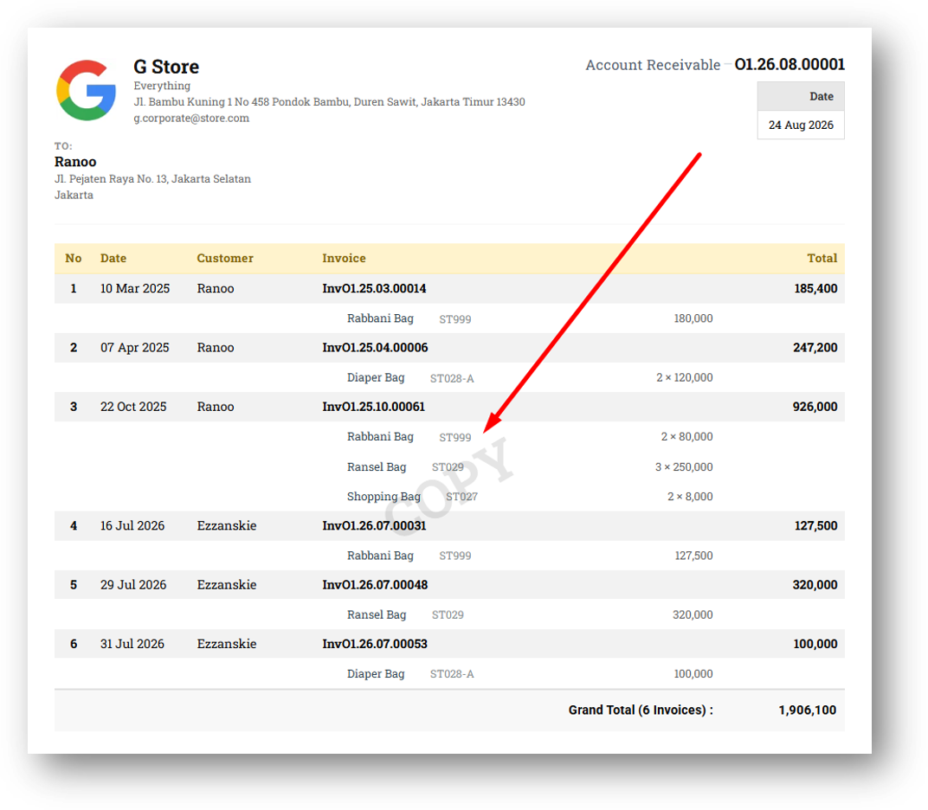
Task: Click the Google G logo
Action: pos(86,90)
